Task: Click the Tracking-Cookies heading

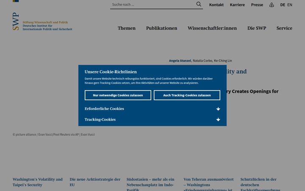Action: pos(100,119)
